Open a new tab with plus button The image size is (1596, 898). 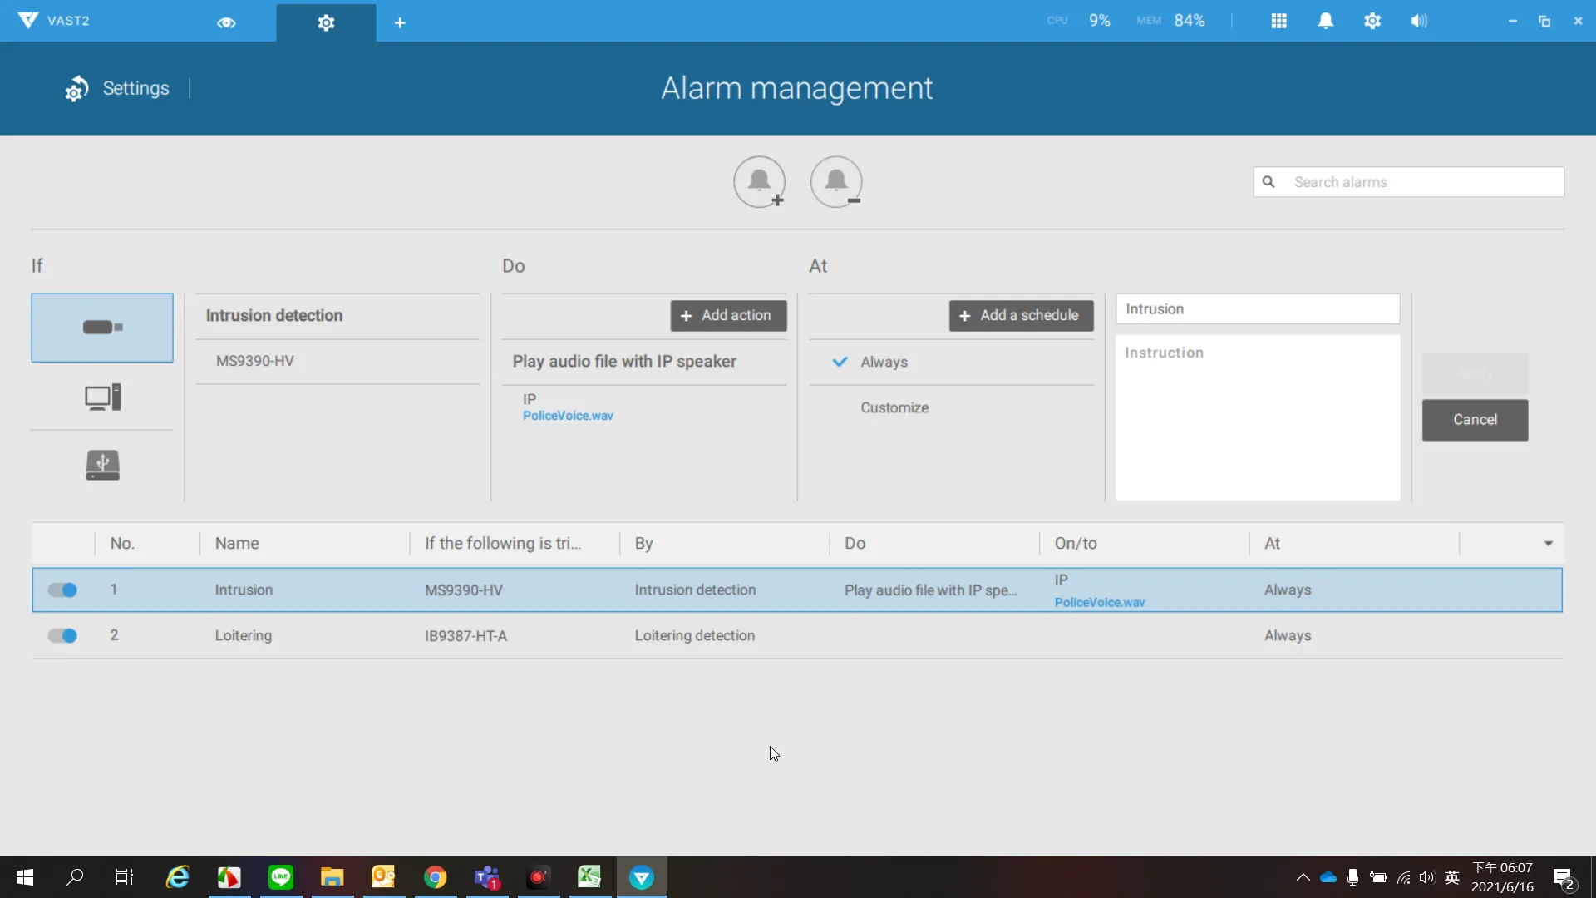[400, 22]
